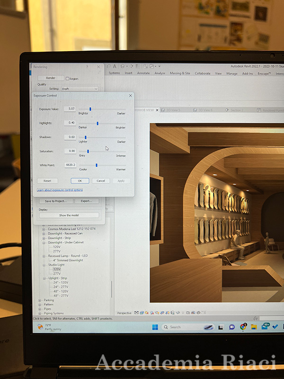Click Reset in Exposure Control dialog
This screenshot has width=284, height=379.
[47, 181]
